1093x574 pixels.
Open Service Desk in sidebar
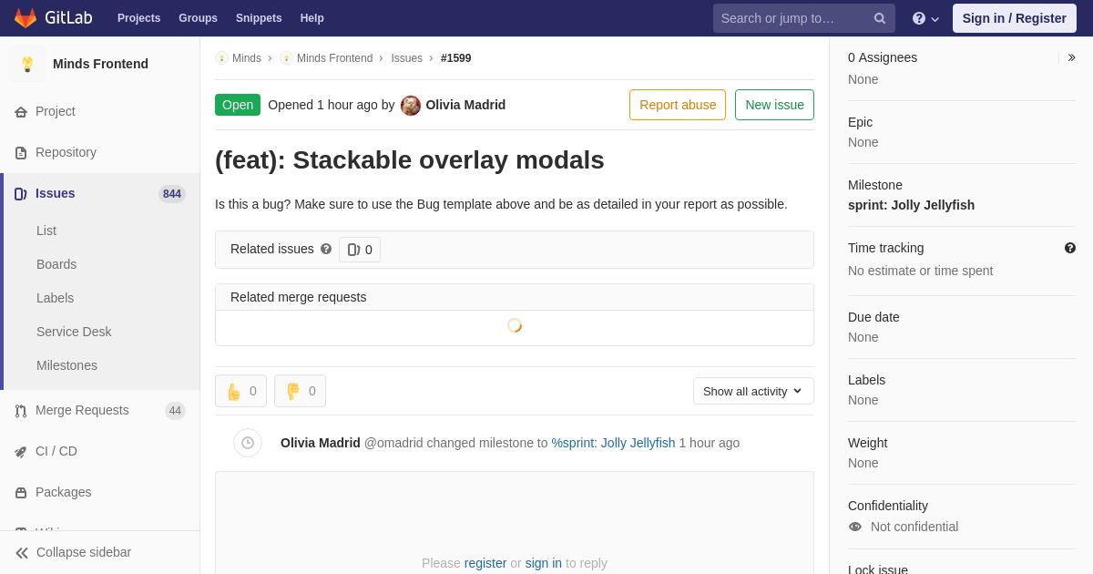click(74, 332)
